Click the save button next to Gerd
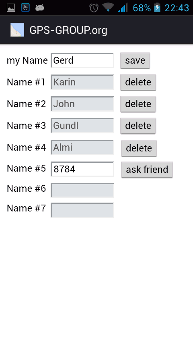Image resolution: width=193 pixels, height=344 pixels. point(135,60)
